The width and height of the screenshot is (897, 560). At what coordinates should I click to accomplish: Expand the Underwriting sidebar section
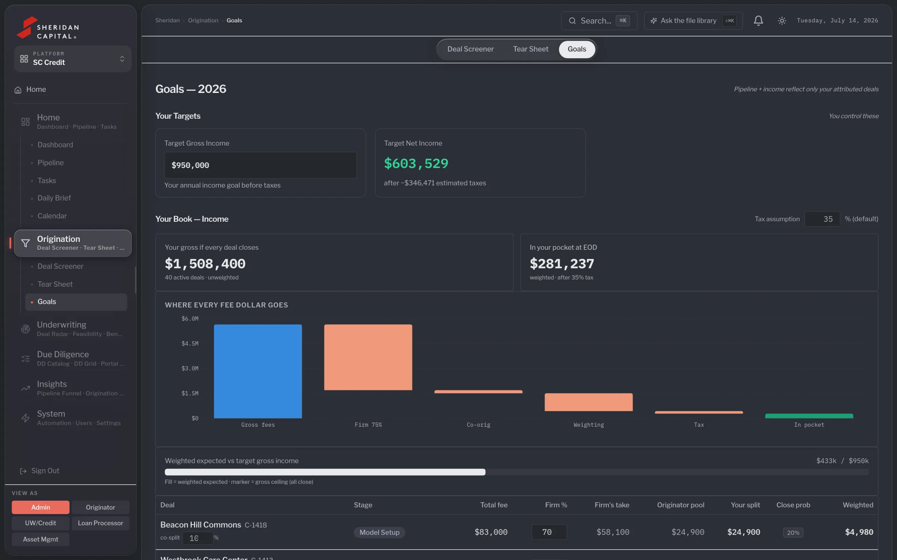(73, 329)
